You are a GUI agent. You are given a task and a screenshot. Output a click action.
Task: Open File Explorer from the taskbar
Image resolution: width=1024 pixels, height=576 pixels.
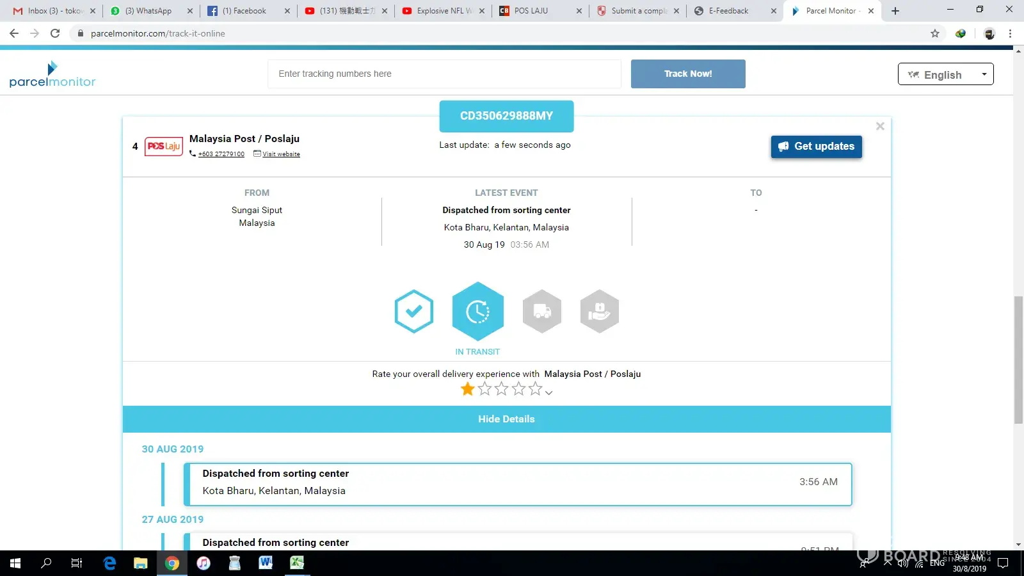(x=141, y=563)
